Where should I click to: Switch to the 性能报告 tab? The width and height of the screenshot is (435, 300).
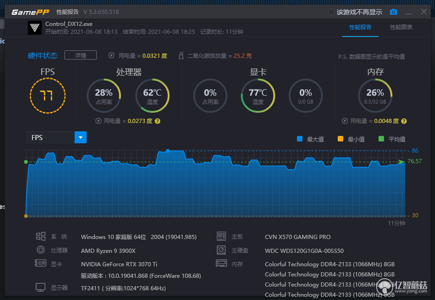click(360, 27)
